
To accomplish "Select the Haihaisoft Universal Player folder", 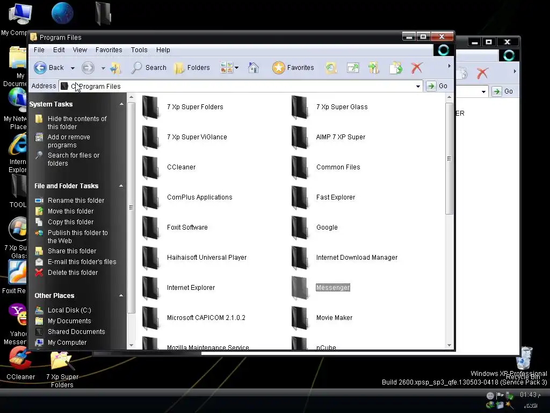I will (194, 258).
